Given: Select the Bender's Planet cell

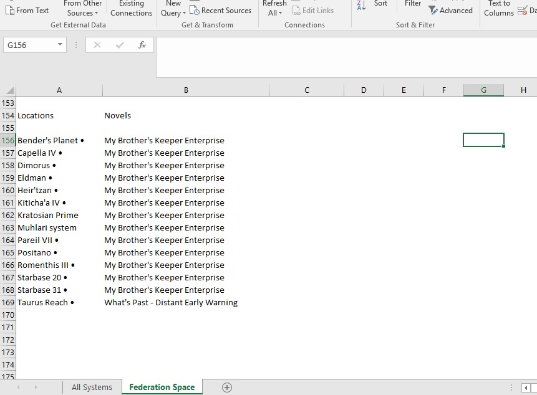Looking at the screenshot, I should pos(59,141).
